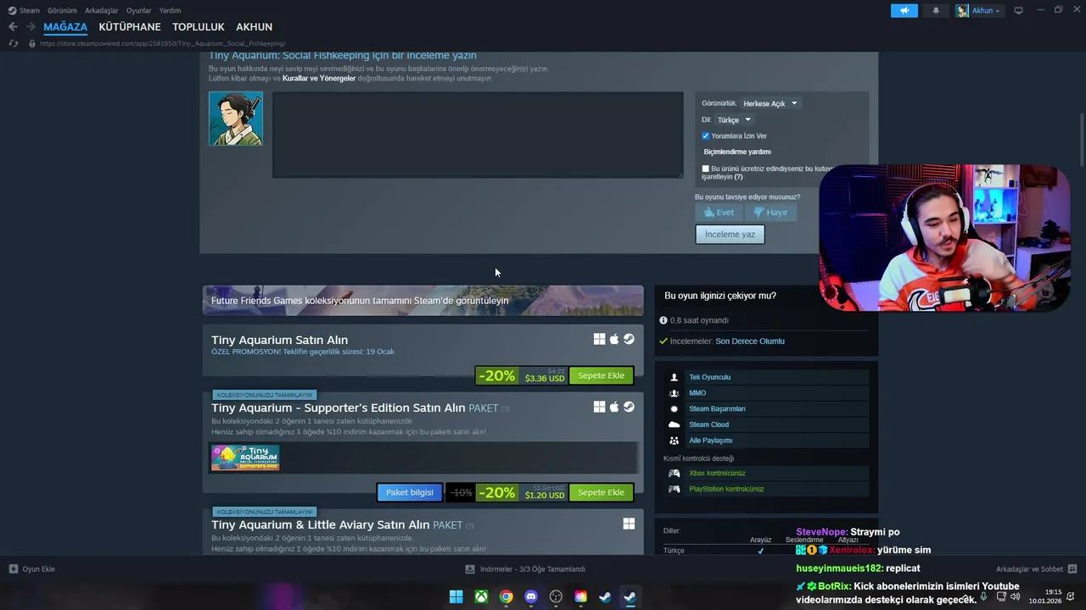1086x610 pixels.
Task: Click SteamOS platform icon for Tiny Aquarium
Action: click(629, 339)
